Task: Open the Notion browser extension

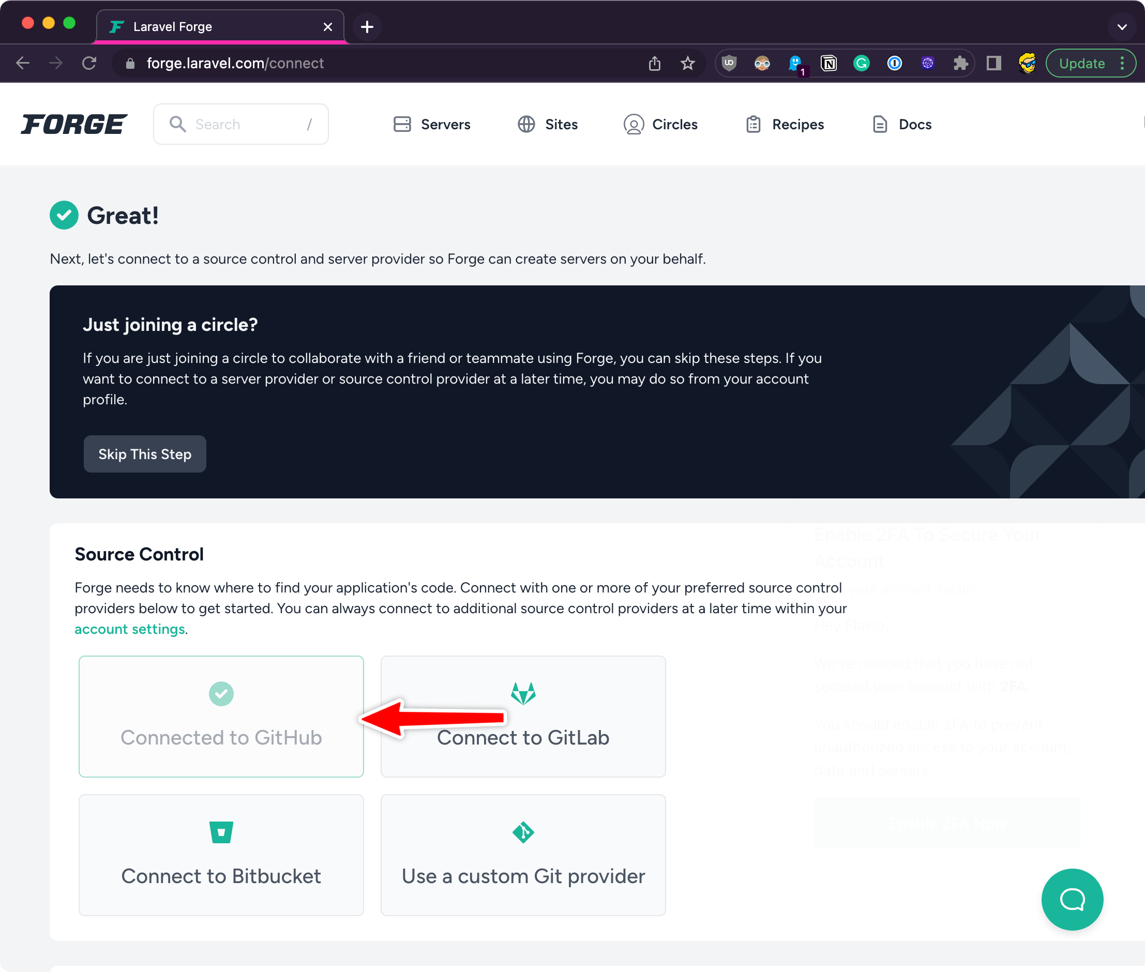Action: [828, 64]
